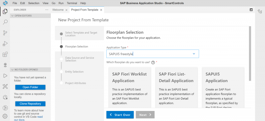This screenshot has width=265, height=121.
Task: Click the New Project From Template heading
Action: 83,20
